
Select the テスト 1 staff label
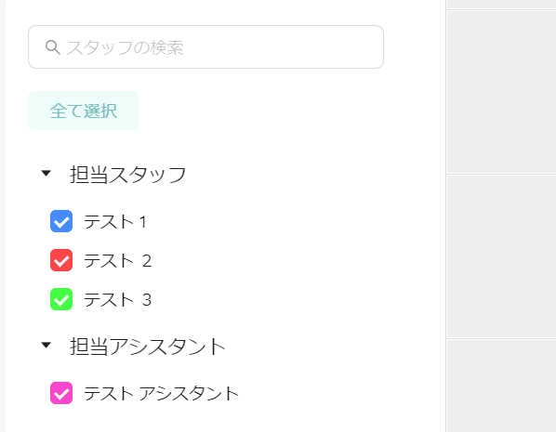[115, 222]
